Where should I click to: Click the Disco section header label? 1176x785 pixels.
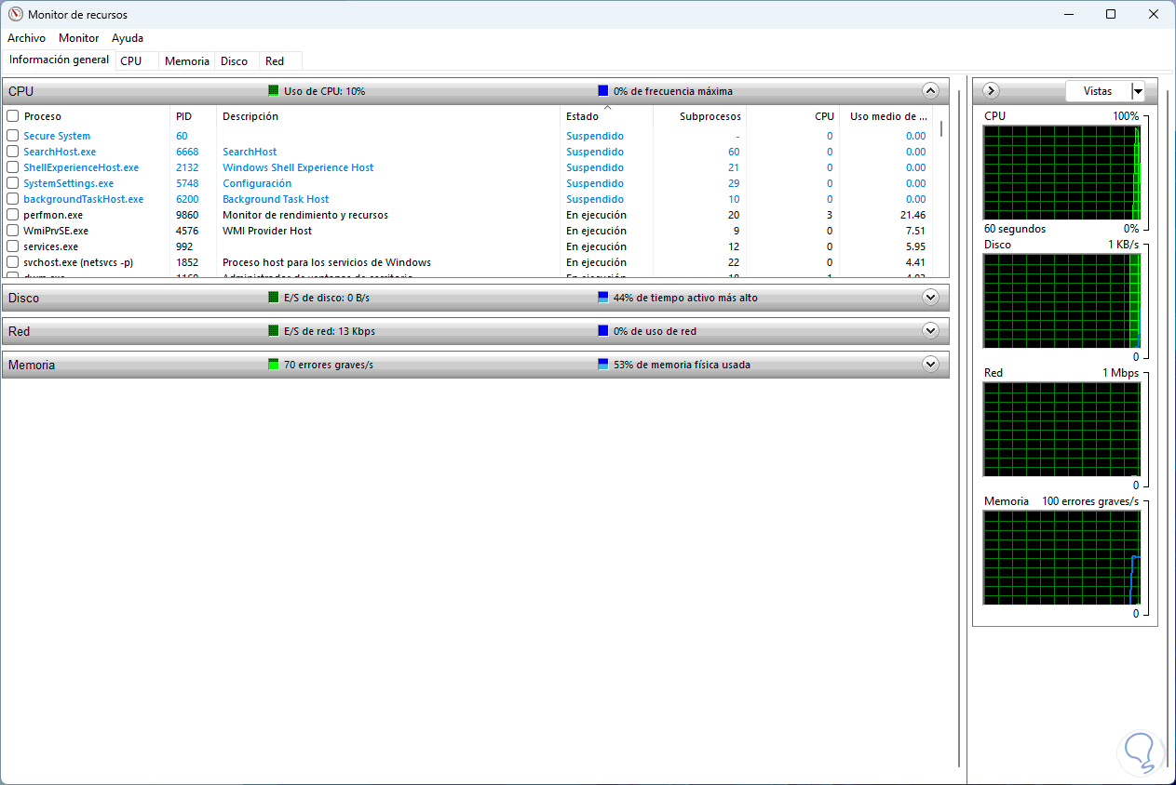tap(23, 298)
